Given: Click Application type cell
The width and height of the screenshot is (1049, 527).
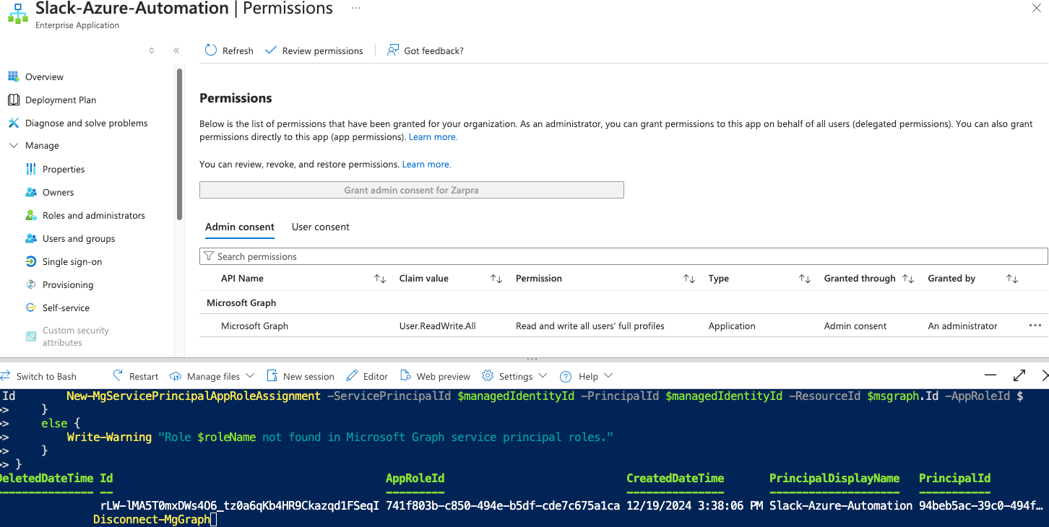Looking at the screenshot, I should 732,326.
